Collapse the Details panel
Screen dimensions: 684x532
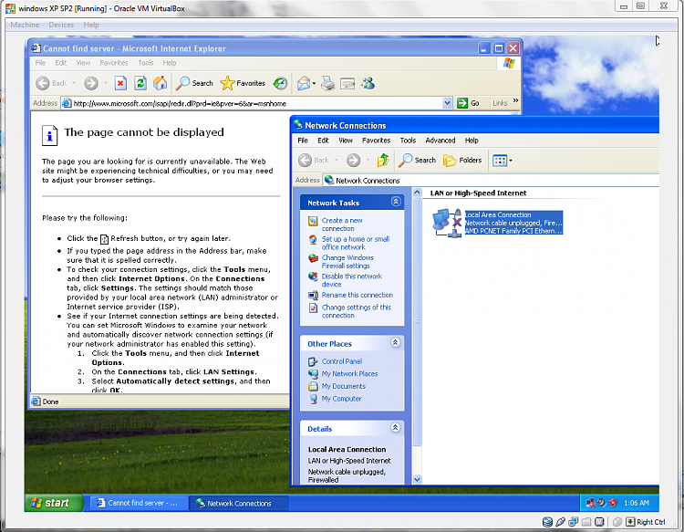click(395, 428)
